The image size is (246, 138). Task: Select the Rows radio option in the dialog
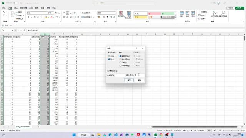pyautogui.click(x=109, y=56)
